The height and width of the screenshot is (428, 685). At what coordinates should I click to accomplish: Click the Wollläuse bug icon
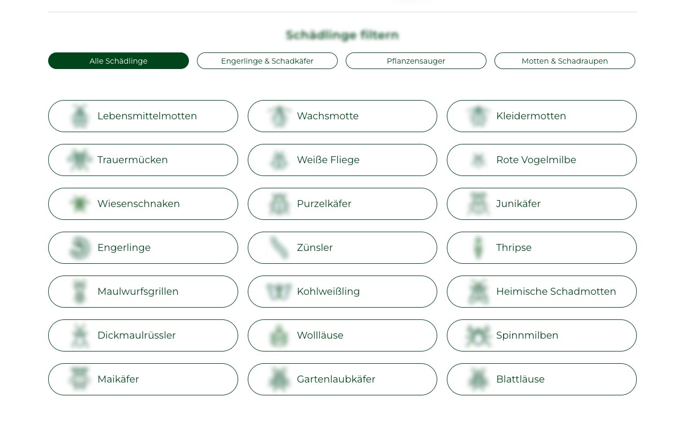click(x=279, y=335)
